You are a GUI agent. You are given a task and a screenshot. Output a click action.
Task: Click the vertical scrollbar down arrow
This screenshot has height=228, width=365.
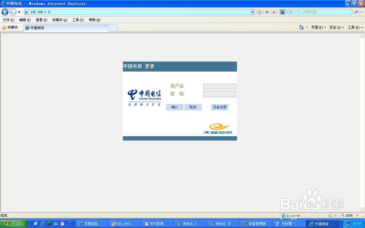point(362,209)
